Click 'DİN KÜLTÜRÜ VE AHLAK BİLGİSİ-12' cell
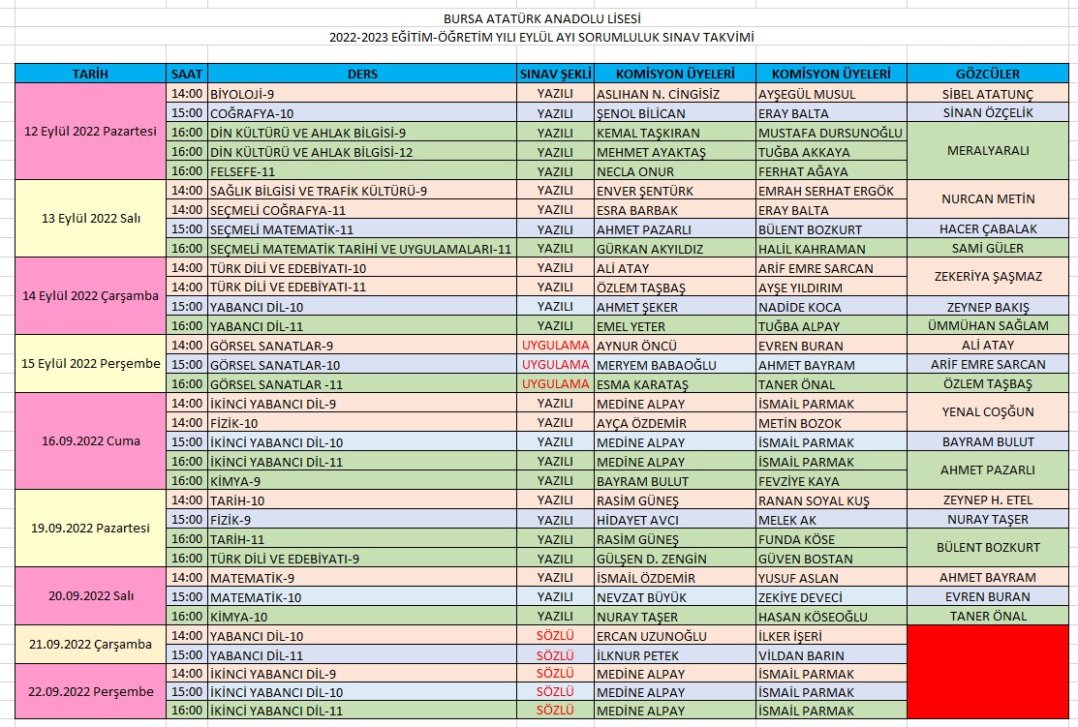Viewport: 1078px width, 727px height. 362,152
